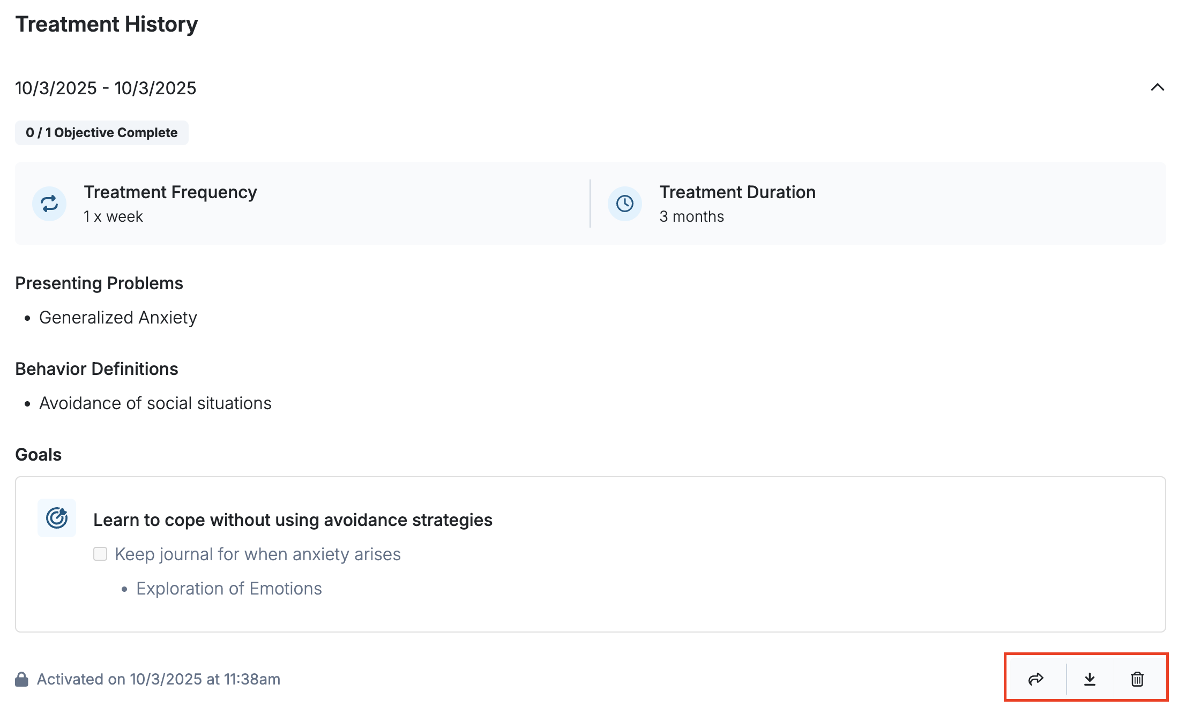Collapse the 10/3/2025 treatment entry chevron
This screenshot has width=1178, height=722.
[1157, 87]
